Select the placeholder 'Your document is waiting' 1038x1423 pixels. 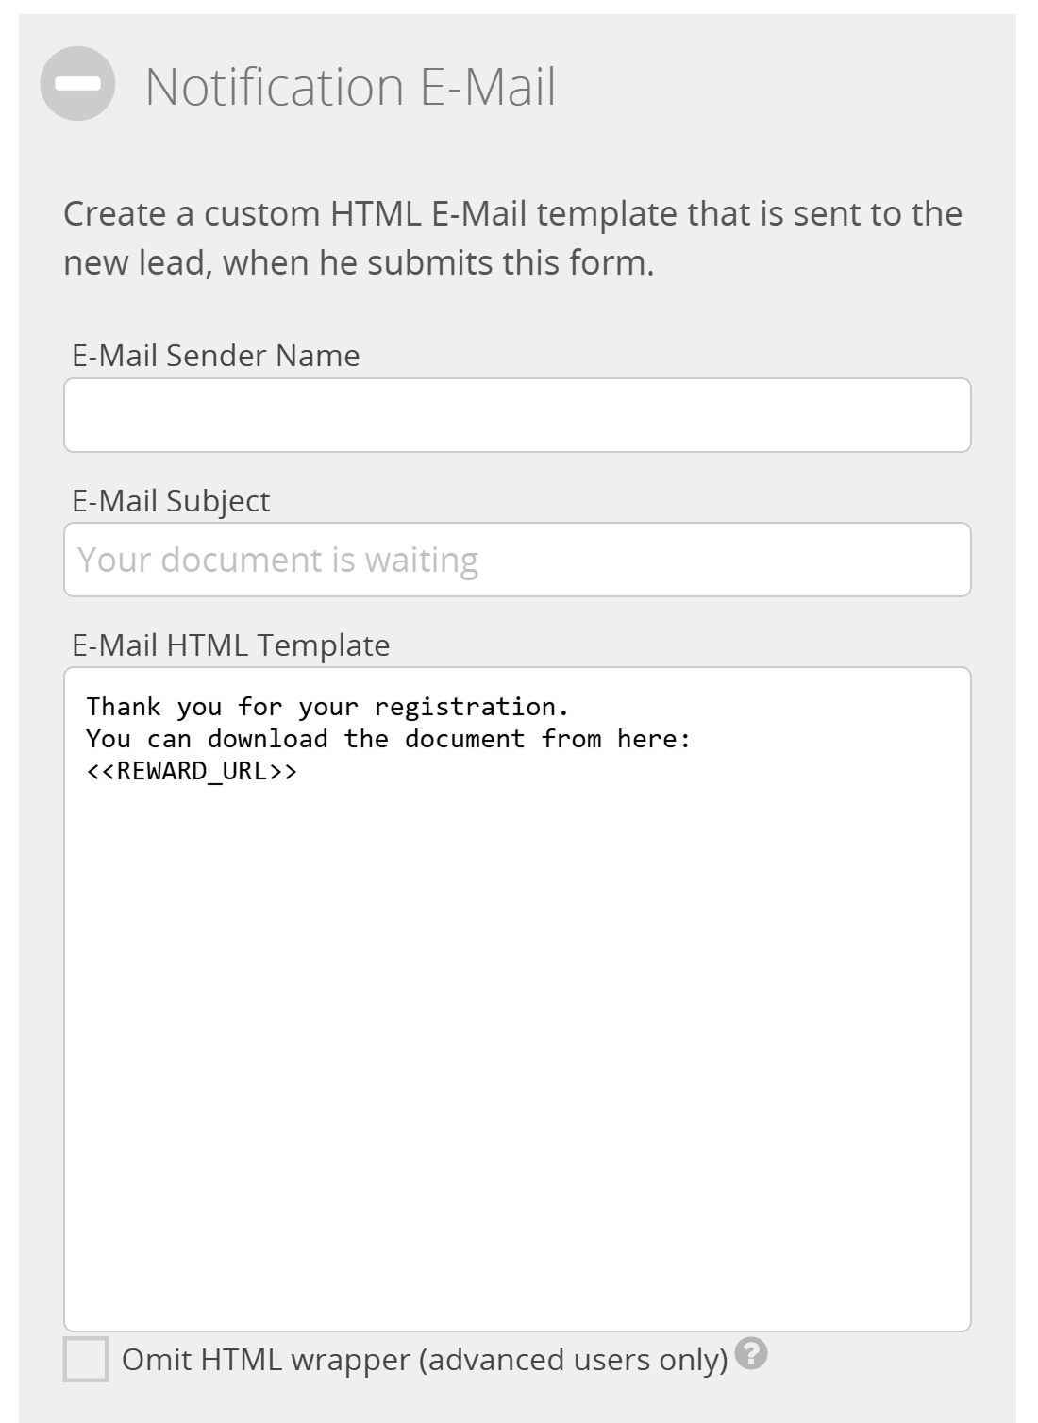click(278, 560)
